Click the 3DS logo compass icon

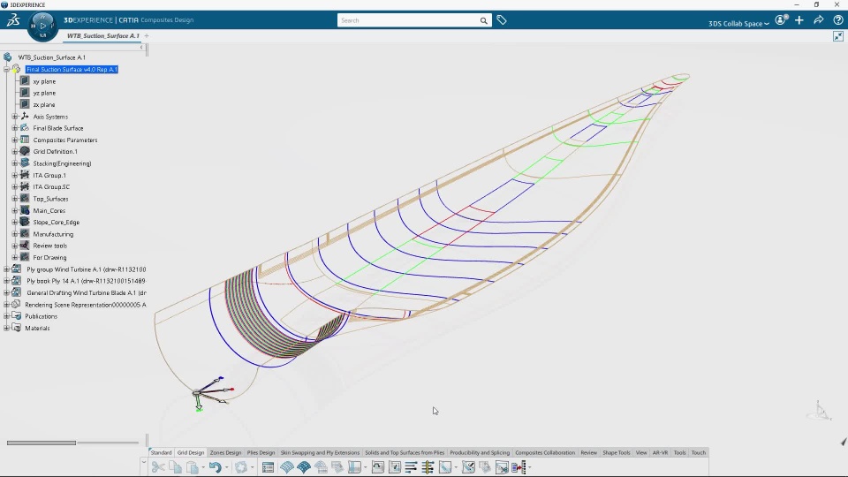tap(13, 20)
